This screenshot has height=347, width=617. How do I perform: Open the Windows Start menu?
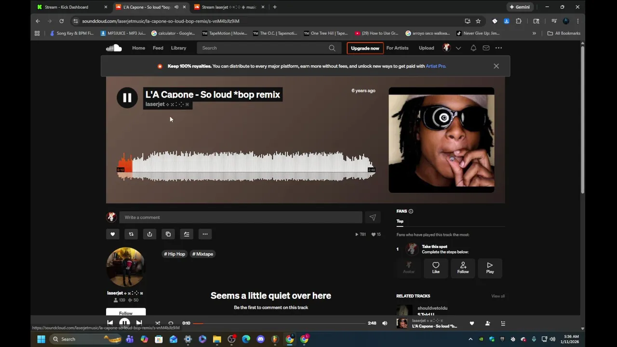click(x=41, y=339)
